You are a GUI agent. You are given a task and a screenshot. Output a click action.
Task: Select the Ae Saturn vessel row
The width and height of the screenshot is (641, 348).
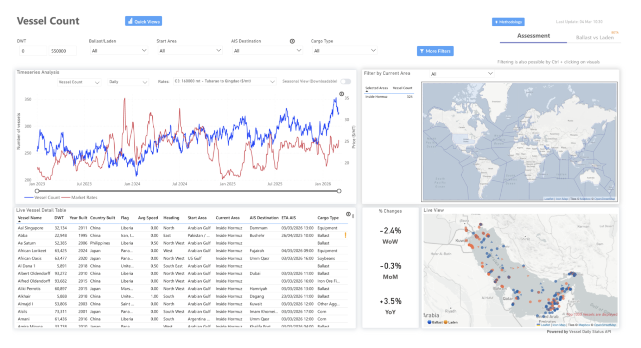182,243
